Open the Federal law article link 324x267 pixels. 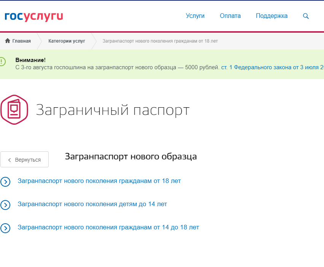pyautogui.click(x=272, y=67)
